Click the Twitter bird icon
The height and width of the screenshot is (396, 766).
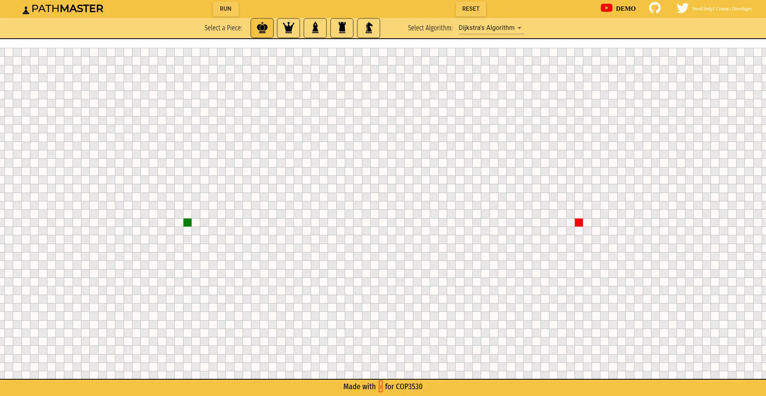(x=682, y=8)
